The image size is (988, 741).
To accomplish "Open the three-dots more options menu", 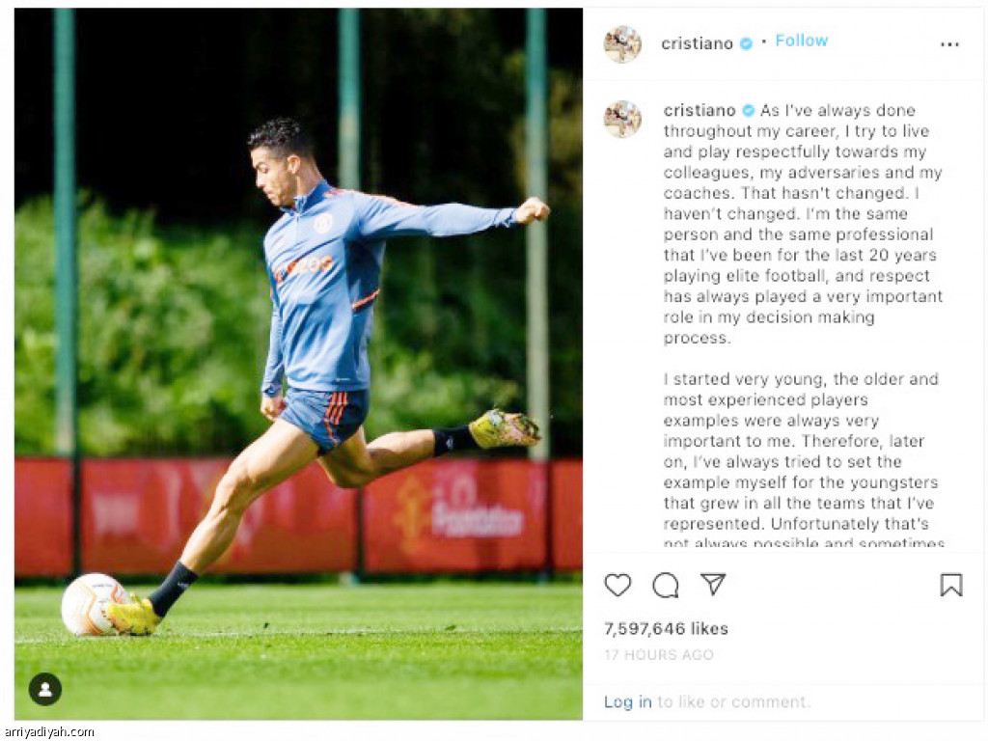I will pos(949,44).
